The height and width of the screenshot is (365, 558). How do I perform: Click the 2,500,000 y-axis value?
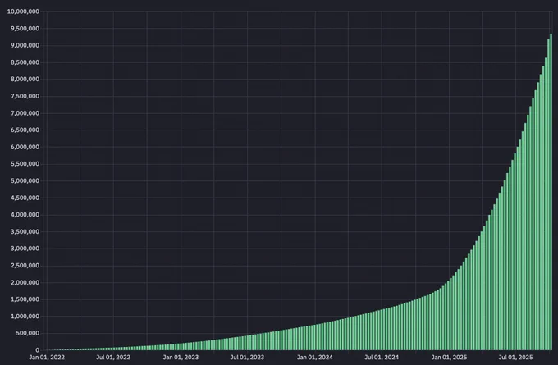click(24, 265)
